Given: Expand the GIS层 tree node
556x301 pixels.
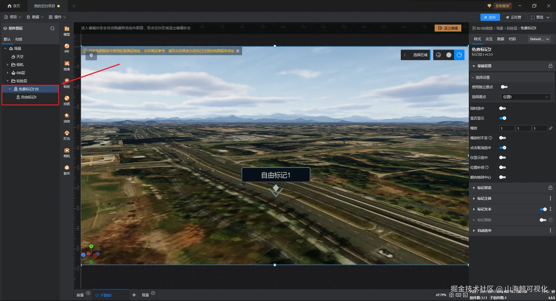Looking at the screenshot, I should pos(8,73).
